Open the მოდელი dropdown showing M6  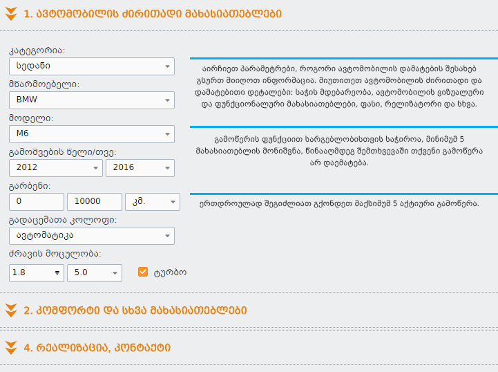pos(92,134)
